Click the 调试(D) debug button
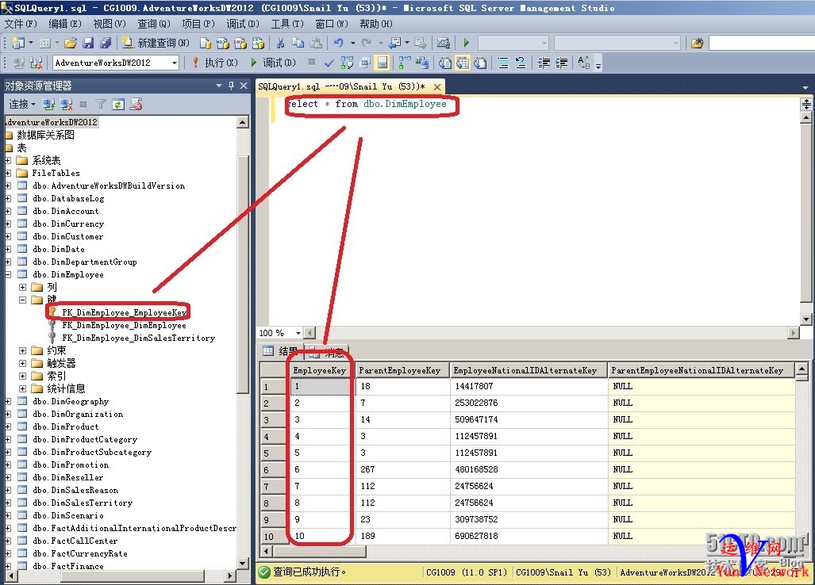Viewport: 815px width, 585px height. 273,63
